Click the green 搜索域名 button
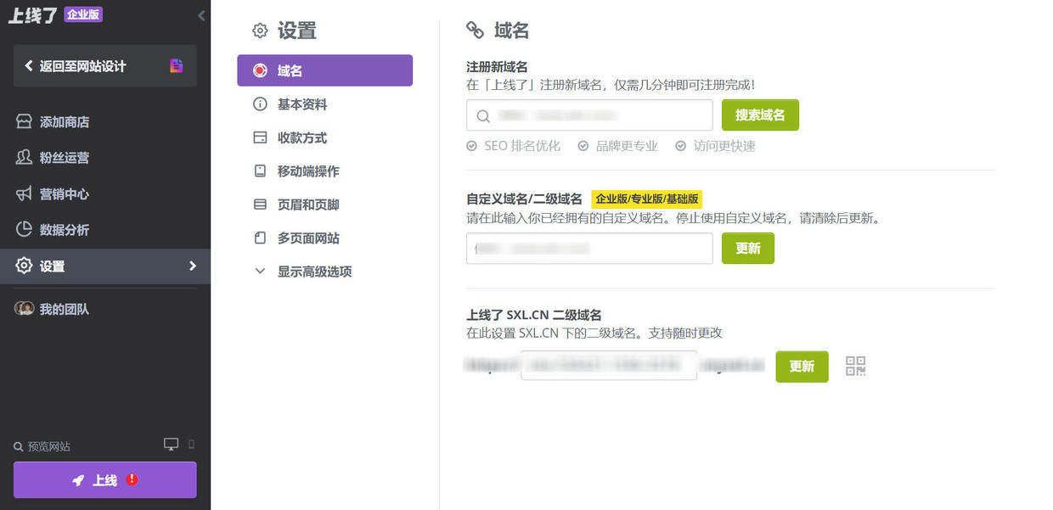Viewport: 1053px width, 510px height. click(759, 115)
